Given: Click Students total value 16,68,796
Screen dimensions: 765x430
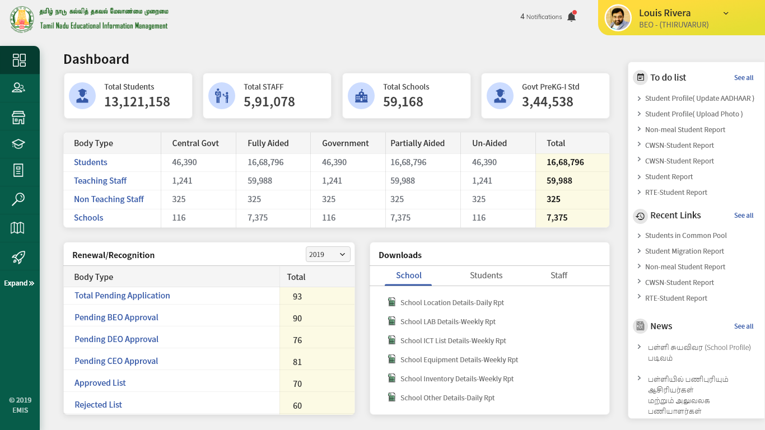Looking at the screenshot, I should pyautogui.click(x=565, y=162).
